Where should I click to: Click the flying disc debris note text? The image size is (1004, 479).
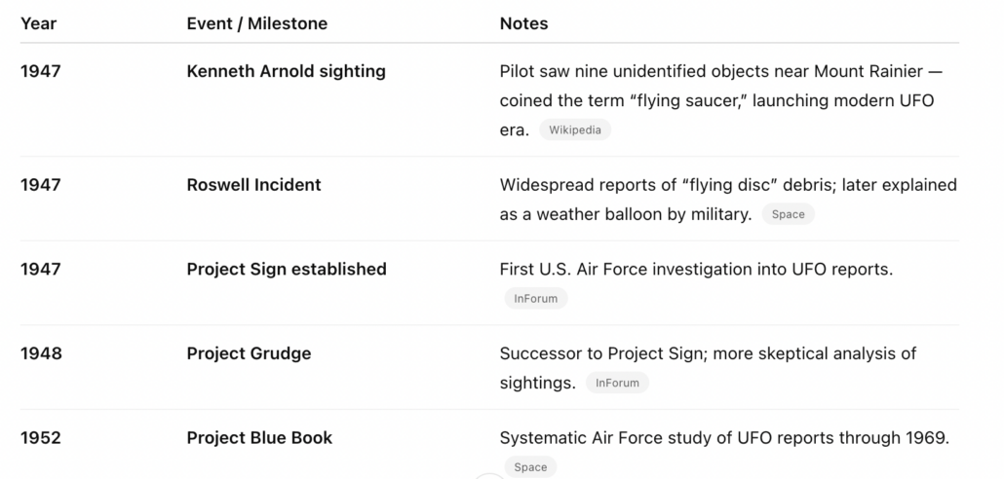(x=727, y=185)
